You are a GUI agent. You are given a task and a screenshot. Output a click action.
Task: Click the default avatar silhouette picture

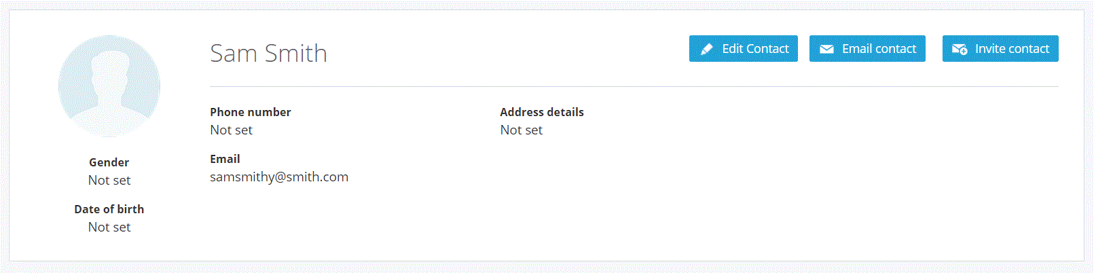[109, 86]
